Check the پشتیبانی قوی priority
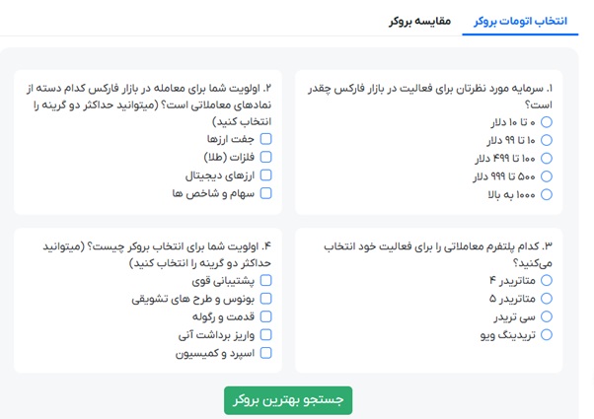This screenshot has height=419, width=594. (x=265, y=281)
